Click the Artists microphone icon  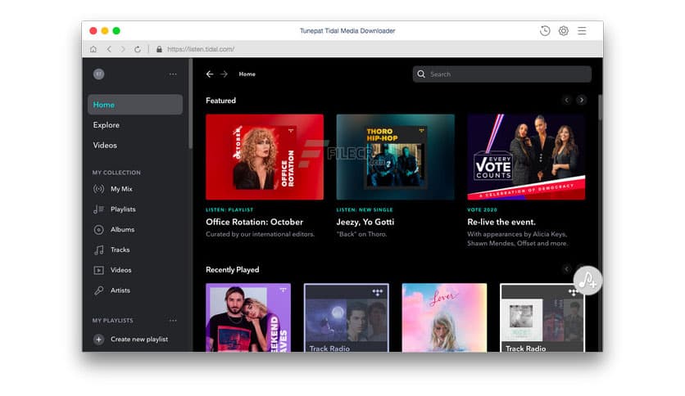click(98, 290)
